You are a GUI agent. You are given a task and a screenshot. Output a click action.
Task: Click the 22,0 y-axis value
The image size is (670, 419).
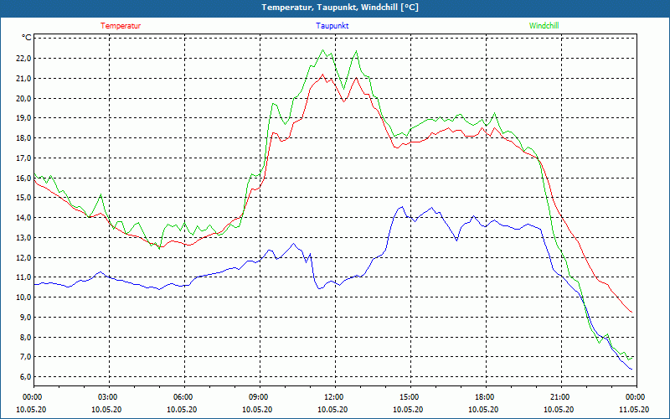tap(23, 58)
